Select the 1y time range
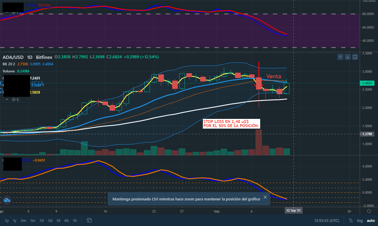 pos(15,220)
